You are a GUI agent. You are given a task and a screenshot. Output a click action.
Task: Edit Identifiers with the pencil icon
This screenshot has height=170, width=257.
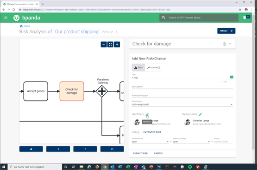[147, 114]
